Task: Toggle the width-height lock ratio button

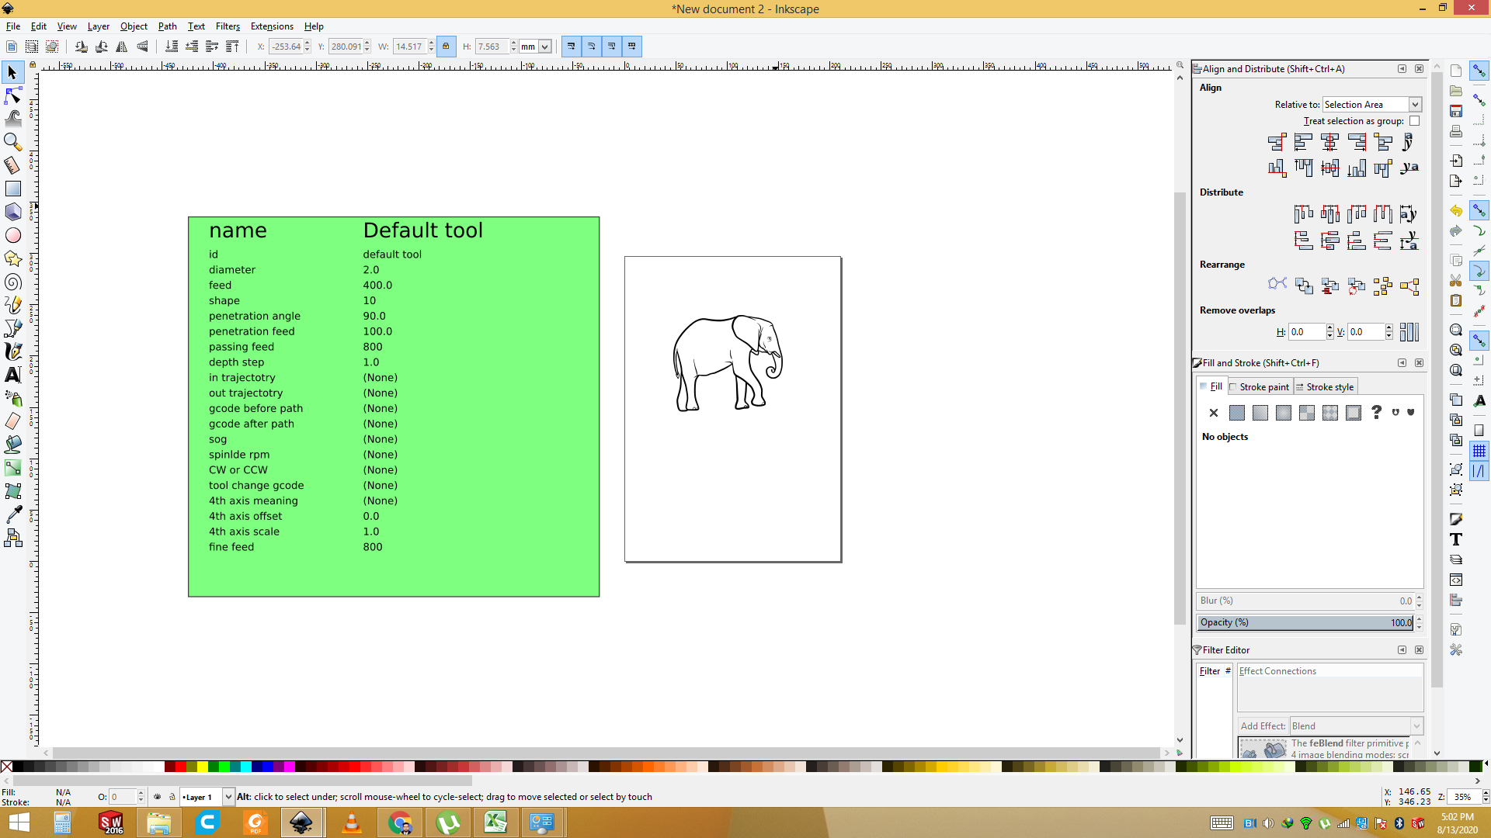Action: tap(446, 47)
